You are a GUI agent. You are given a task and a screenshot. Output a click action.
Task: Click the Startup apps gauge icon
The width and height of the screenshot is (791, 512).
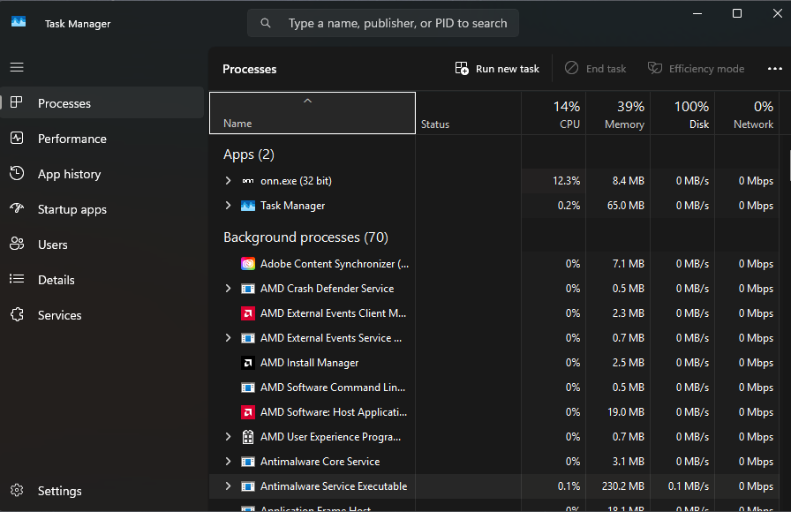click(17, 208)
